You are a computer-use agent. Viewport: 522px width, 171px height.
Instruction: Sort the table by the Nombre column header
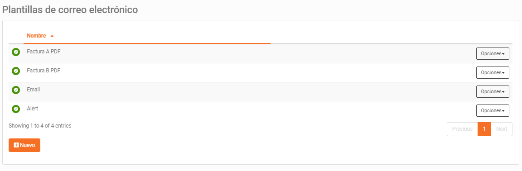36,36
